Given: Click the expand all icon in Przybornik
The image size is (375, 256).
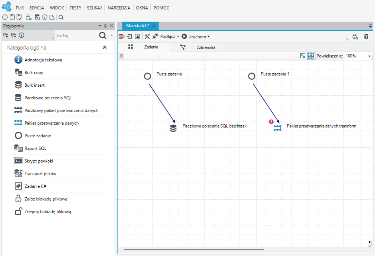Looking at the screenshot, I should click(x=5, y=35).
